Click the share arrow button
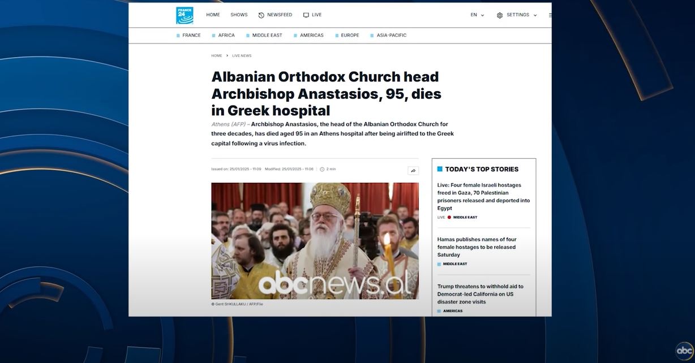The width and height of the screenshot is (695, 363). point(413,170)
